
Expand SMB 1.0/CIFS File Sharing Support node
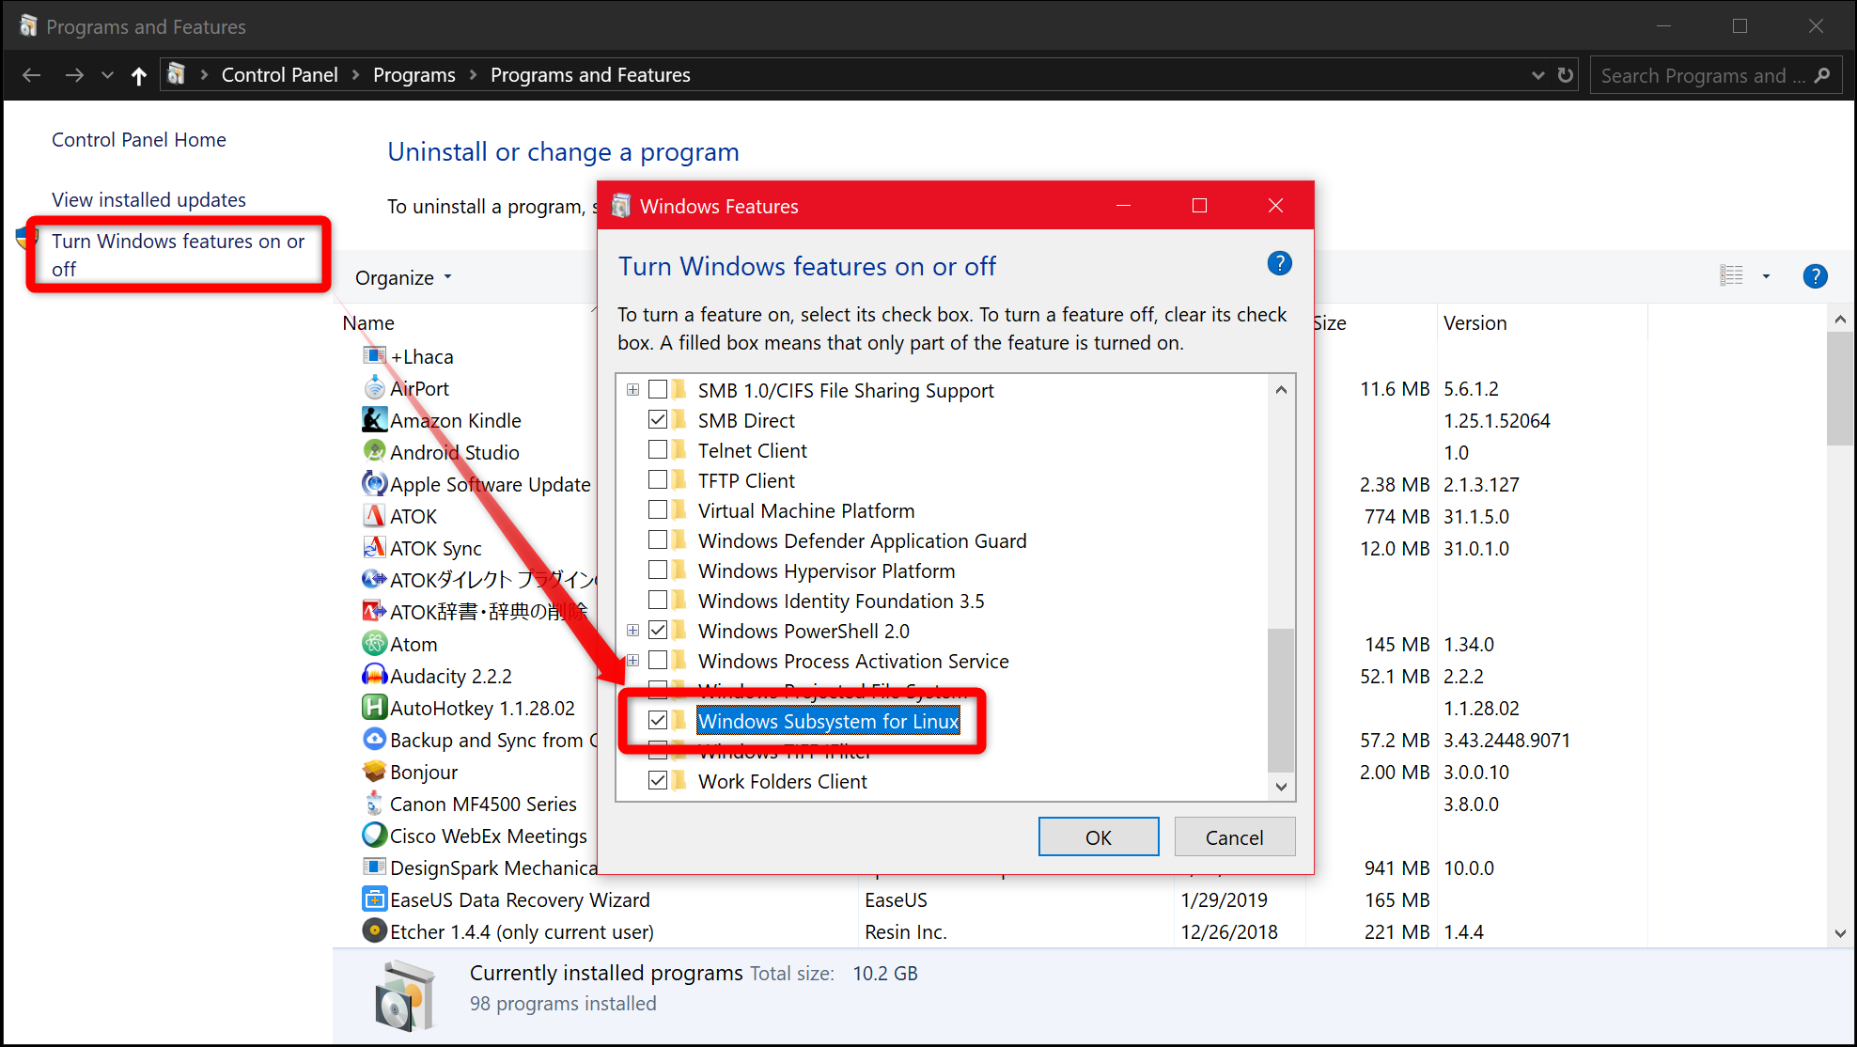[632, 390]
